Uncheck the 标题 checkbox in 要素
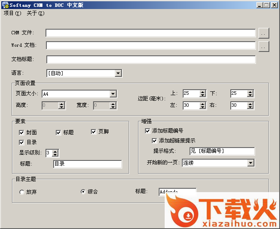The width and height of the screenshot is (280, 229). pos(58,133)
